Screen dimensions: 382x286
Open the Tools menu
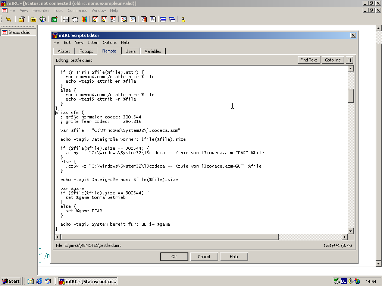pyautogui.click(x=59, y=10)
